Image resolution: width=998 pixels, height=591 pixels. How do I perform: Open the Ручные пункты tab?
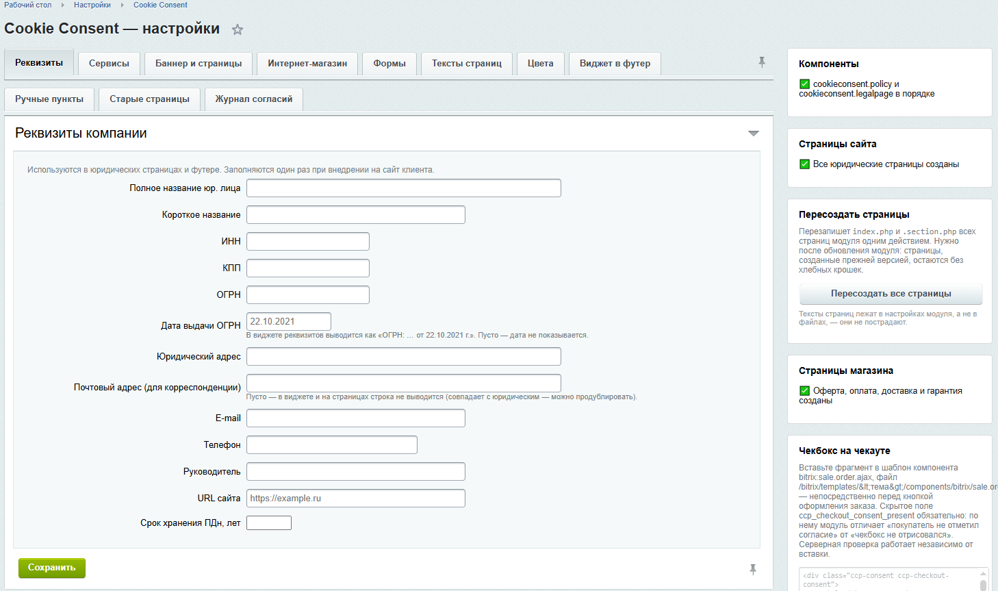[x=49, y=99]
